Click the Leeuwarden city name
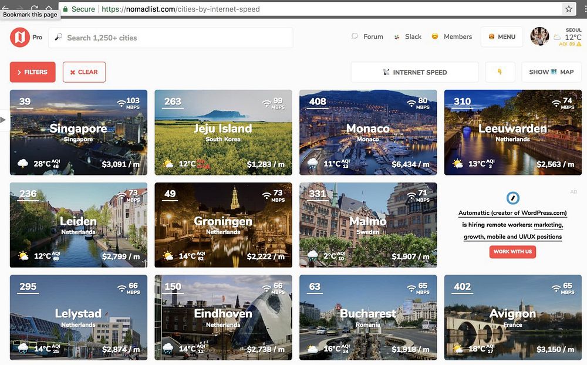This screenshot has width=587, height=365. (512, 129)
